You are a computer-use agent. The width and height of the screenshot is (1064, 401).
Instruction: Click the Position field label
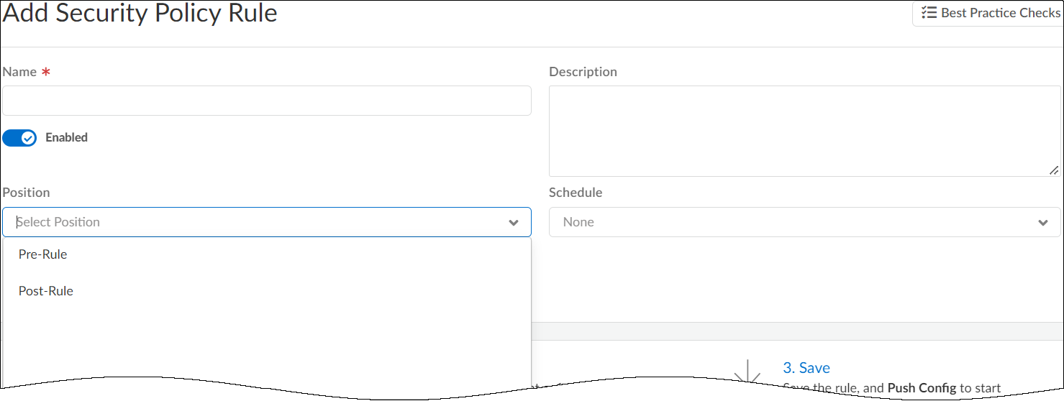pyautogui.click(x=27, y=193)
